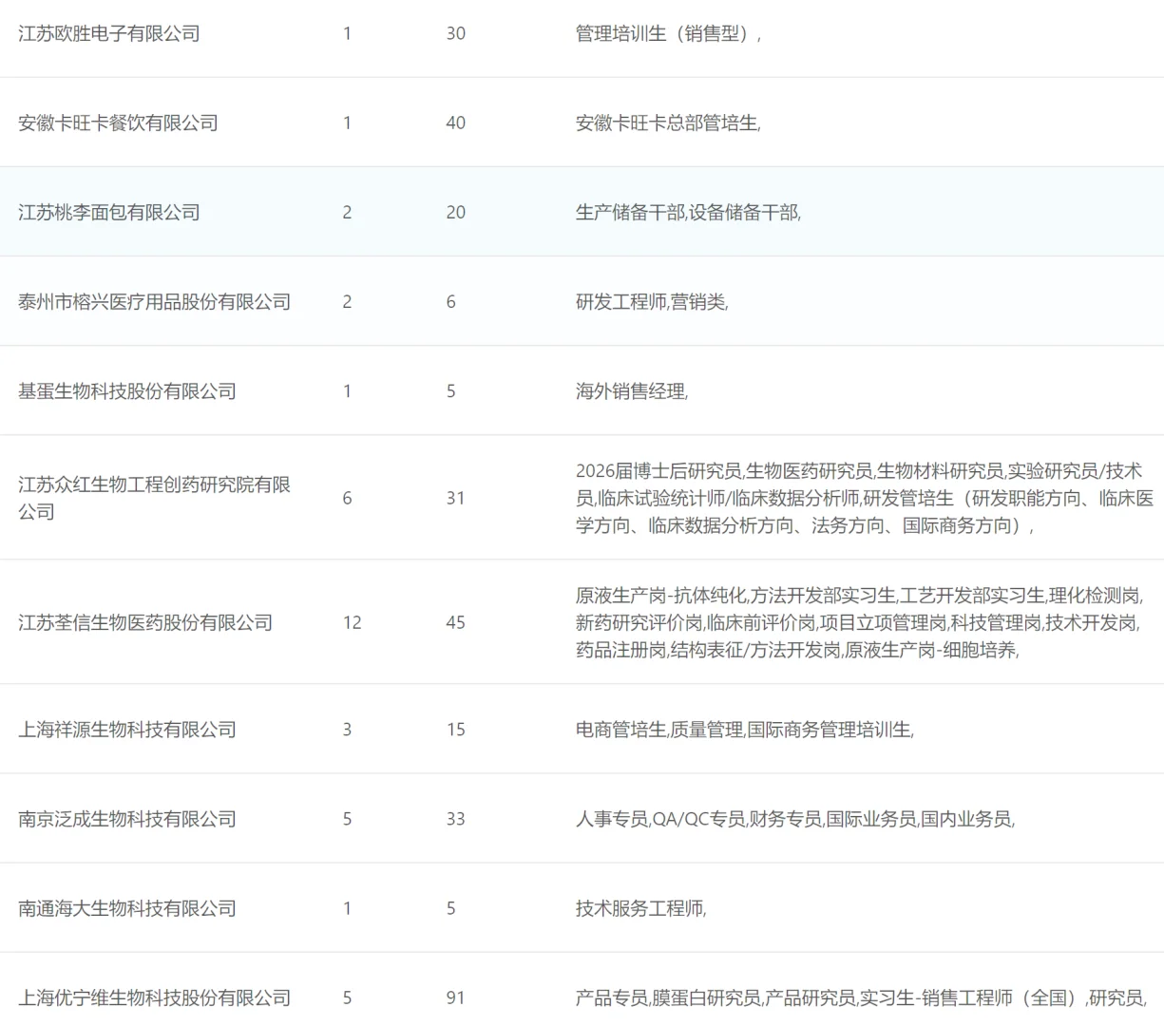The height and width of the screenshot is (1026, 1164).
Task: Click position text 管理培训生（销售型）
Action: click(668, 33)
